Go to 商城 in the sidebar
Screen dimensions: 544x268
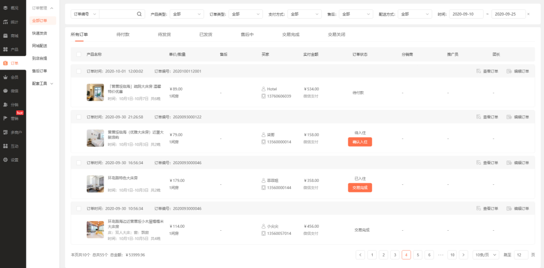coord(6,36)
